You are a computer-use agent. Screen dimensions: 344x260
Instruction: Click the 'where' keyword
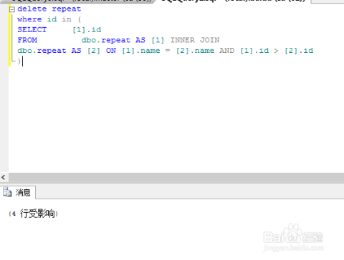click(29, 19)
